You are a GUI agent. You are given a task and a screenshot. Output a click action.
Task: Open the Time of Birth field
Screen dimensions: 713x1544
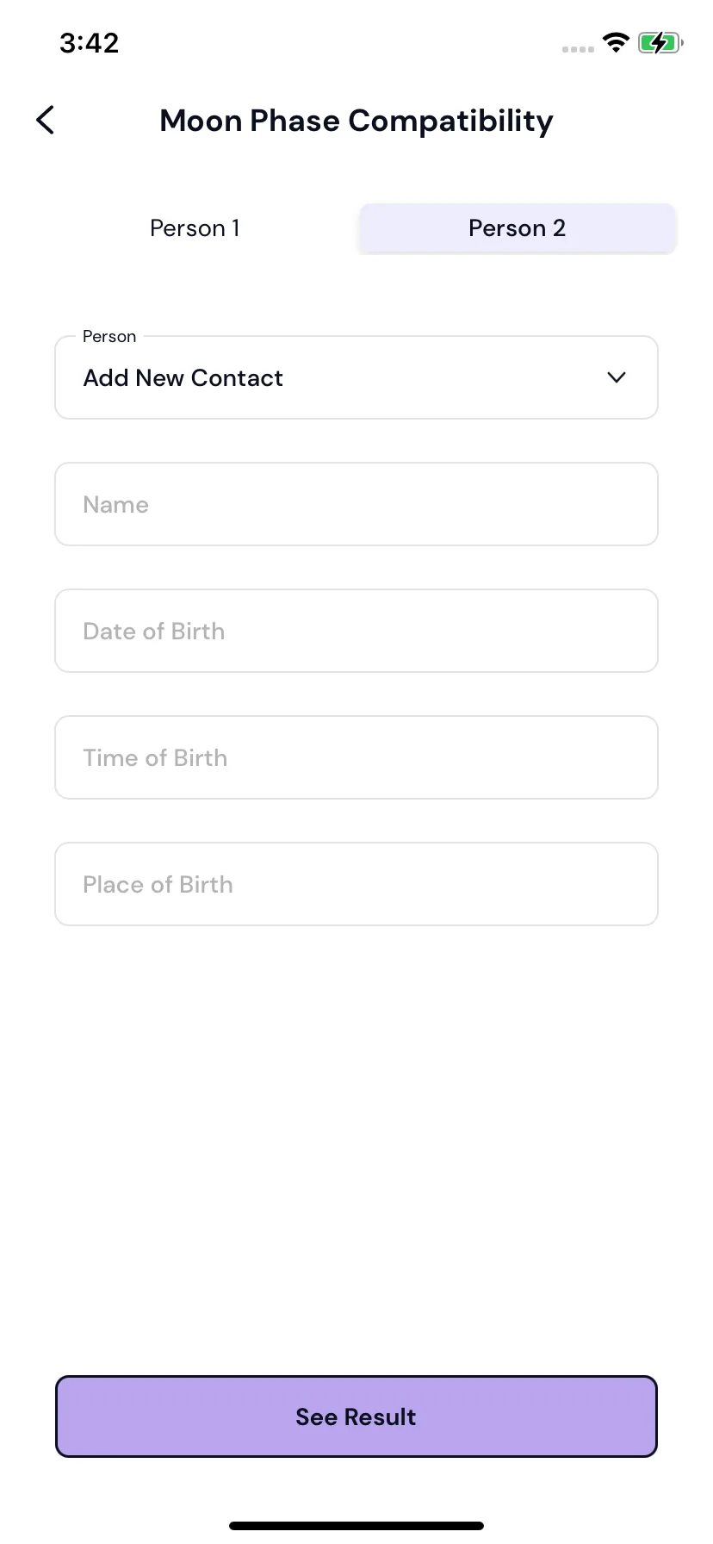(356, 757)
